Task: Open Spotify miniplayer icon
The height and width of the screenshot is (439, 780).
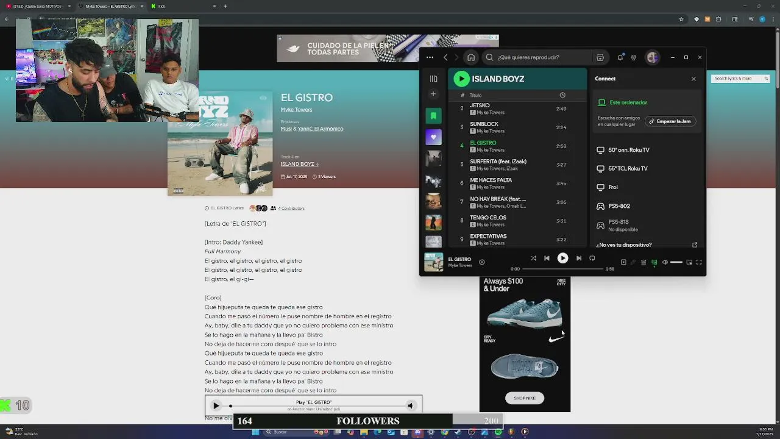Action: tap(689, 262)
